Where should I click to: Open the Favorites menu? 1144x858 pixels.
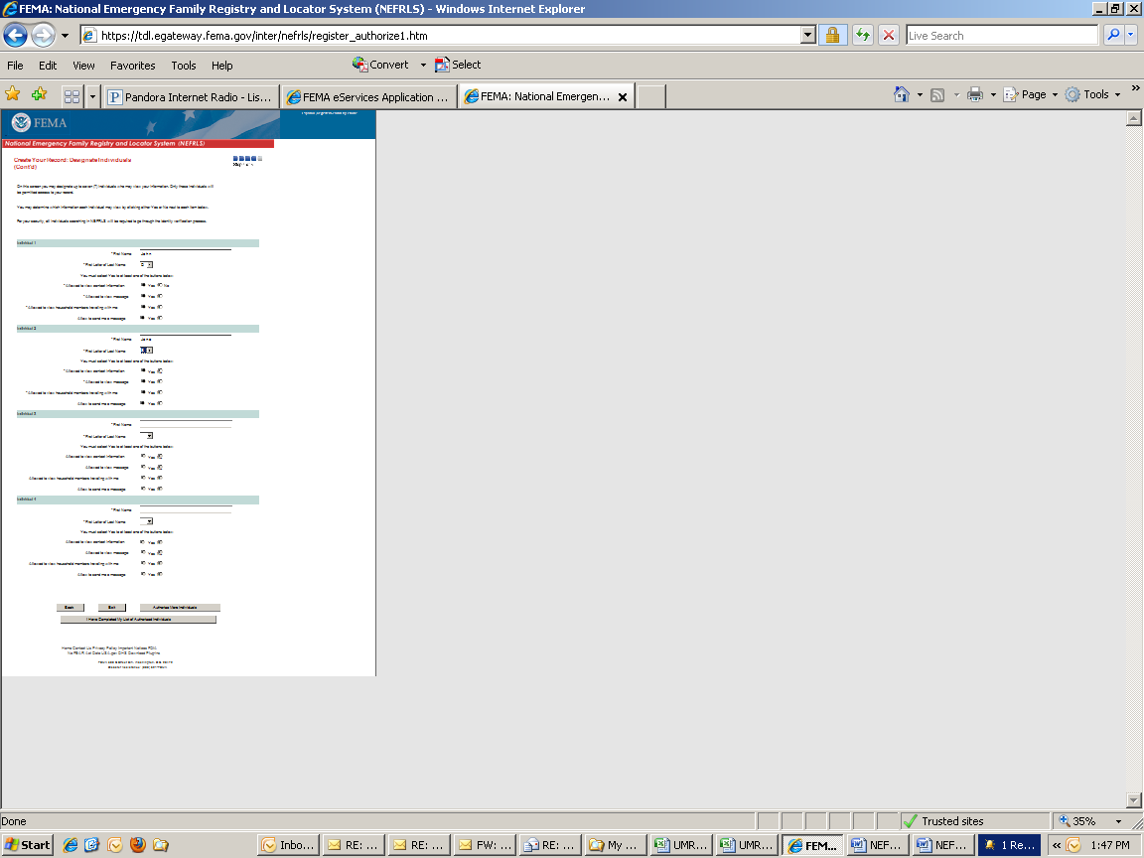pyautogui.click(x=132, y=66)
